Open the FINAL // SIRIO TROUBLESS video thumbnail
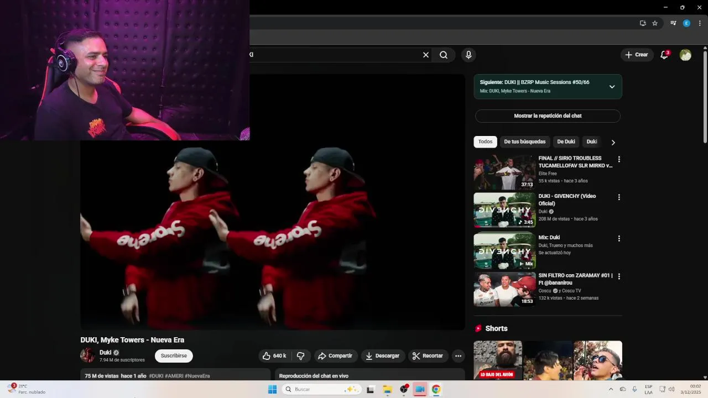 (504, 173)
